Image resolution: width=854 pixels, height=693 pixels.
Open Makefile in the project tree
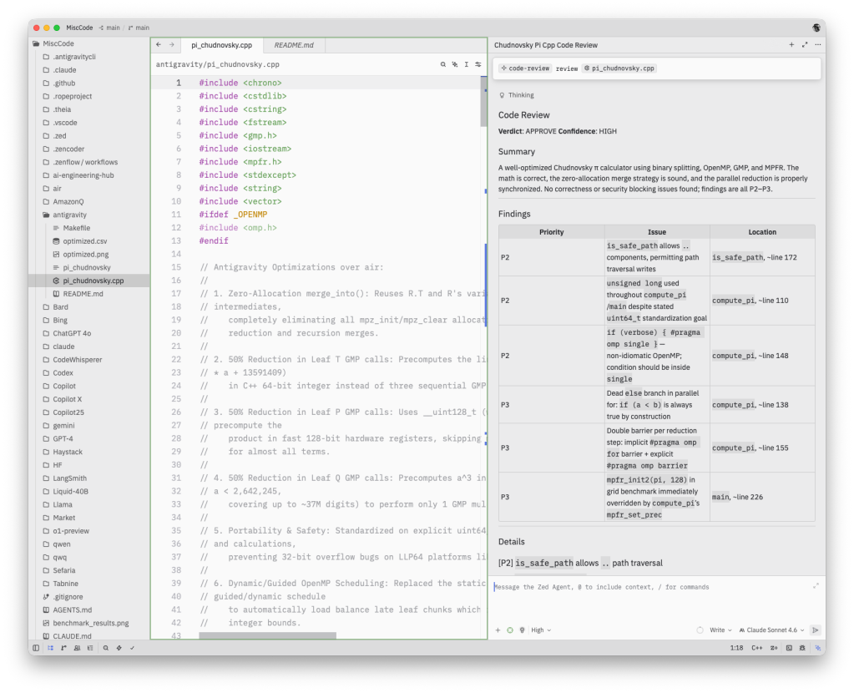click(76, 228)
